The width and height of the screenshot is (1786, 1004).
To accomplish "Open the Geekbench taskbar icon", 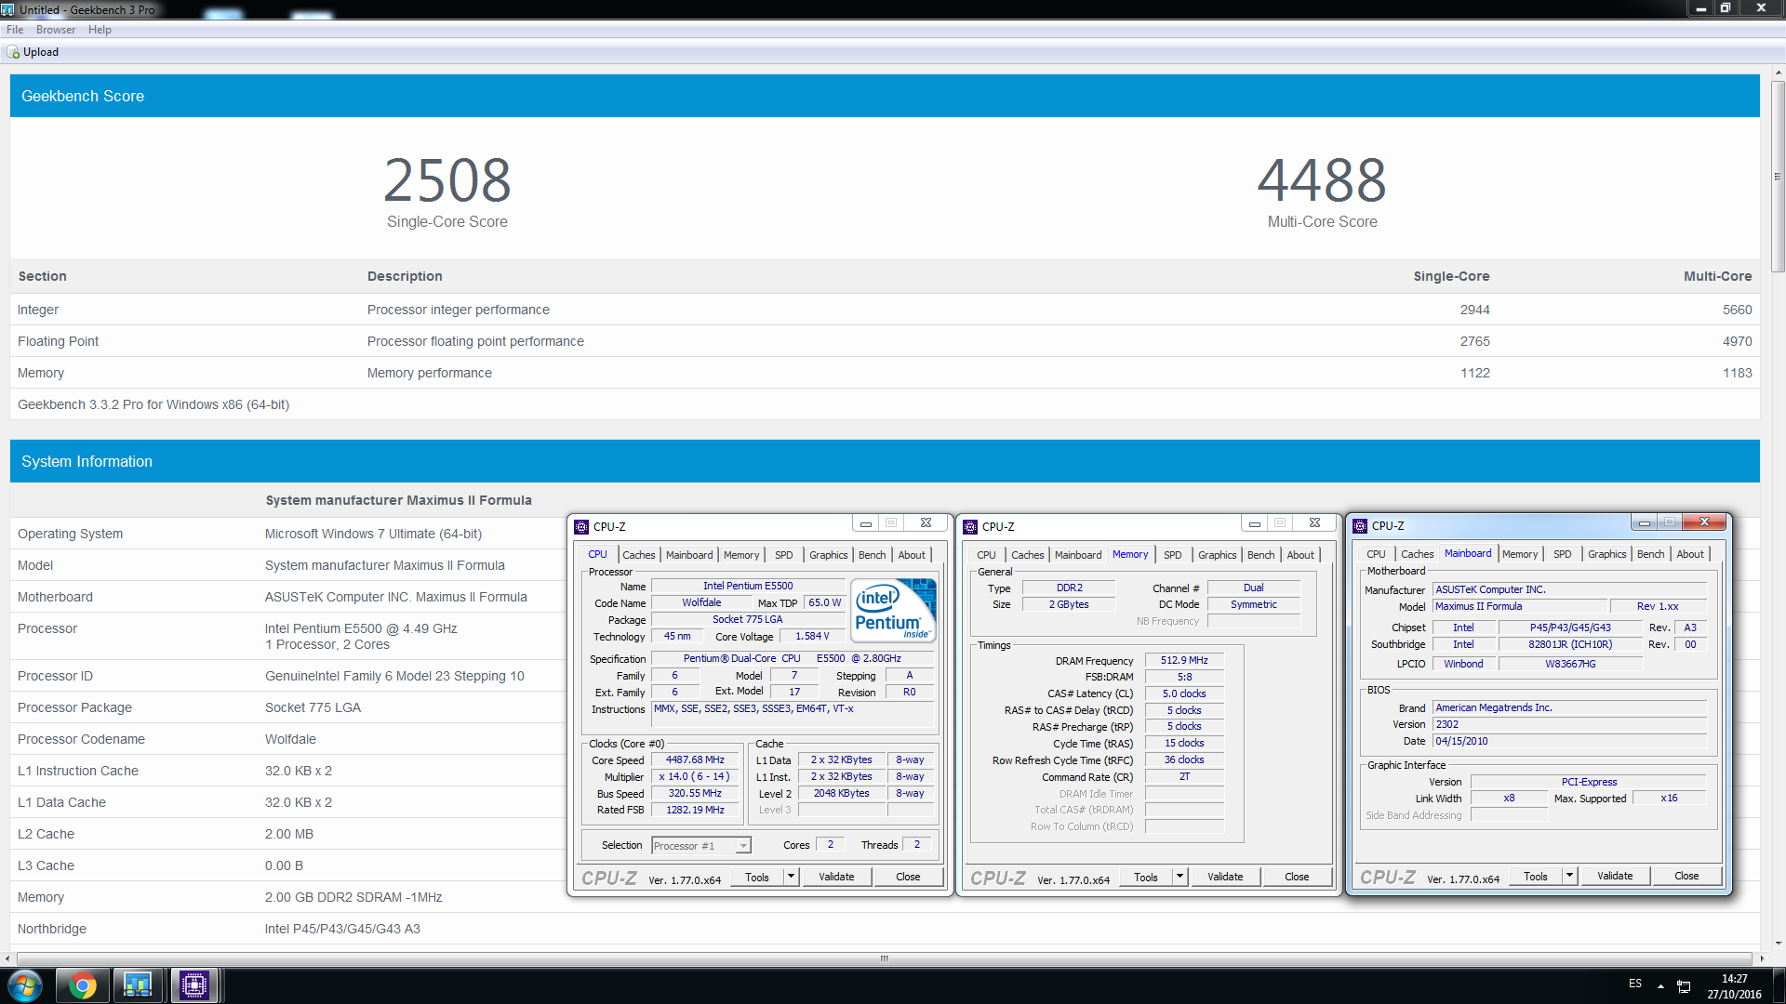I will click(x=138, y=985).
